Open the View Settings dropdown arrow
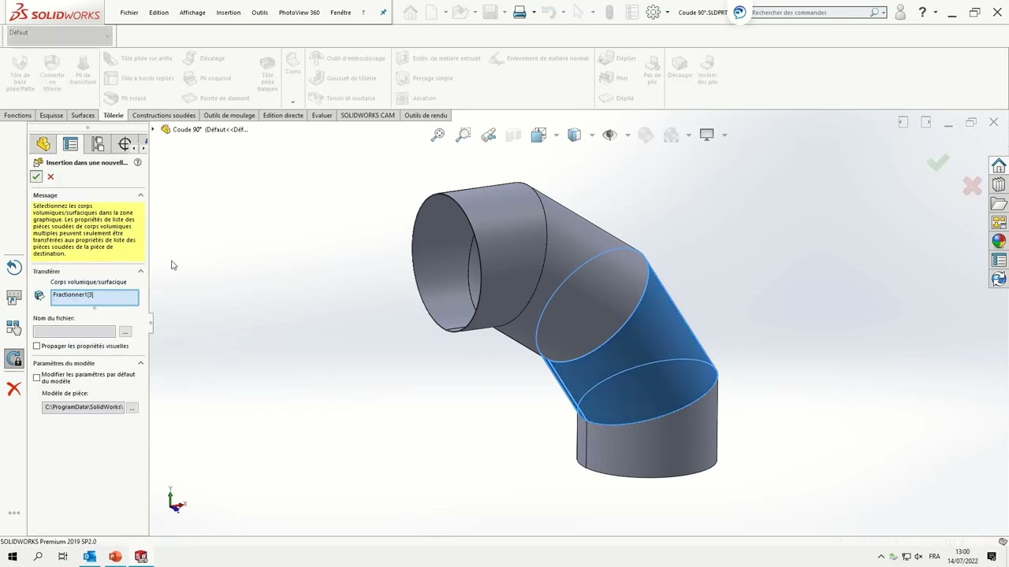Image resolution: width=1009 pixels, height=567 pixels. 724,135
